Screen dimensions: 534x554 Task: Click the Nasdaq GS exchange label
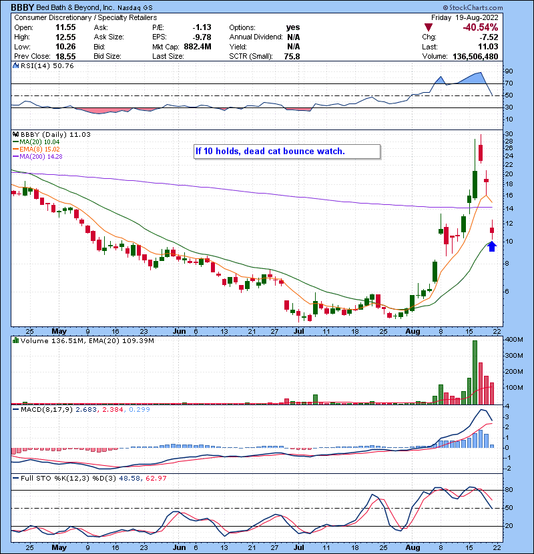coord(135,8)
